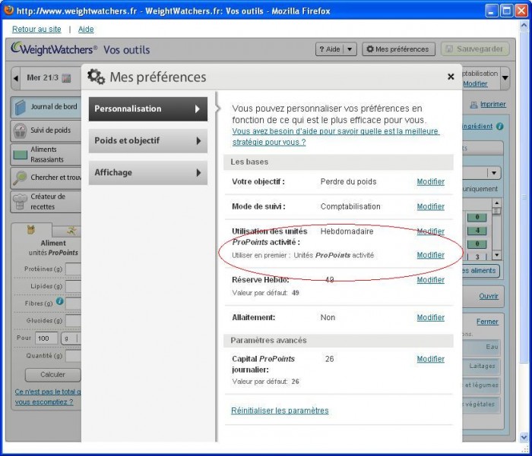Open the Poids et objectif section
Image resolution: width=532 pixels, height=456 pixels.
coord(148,141)
